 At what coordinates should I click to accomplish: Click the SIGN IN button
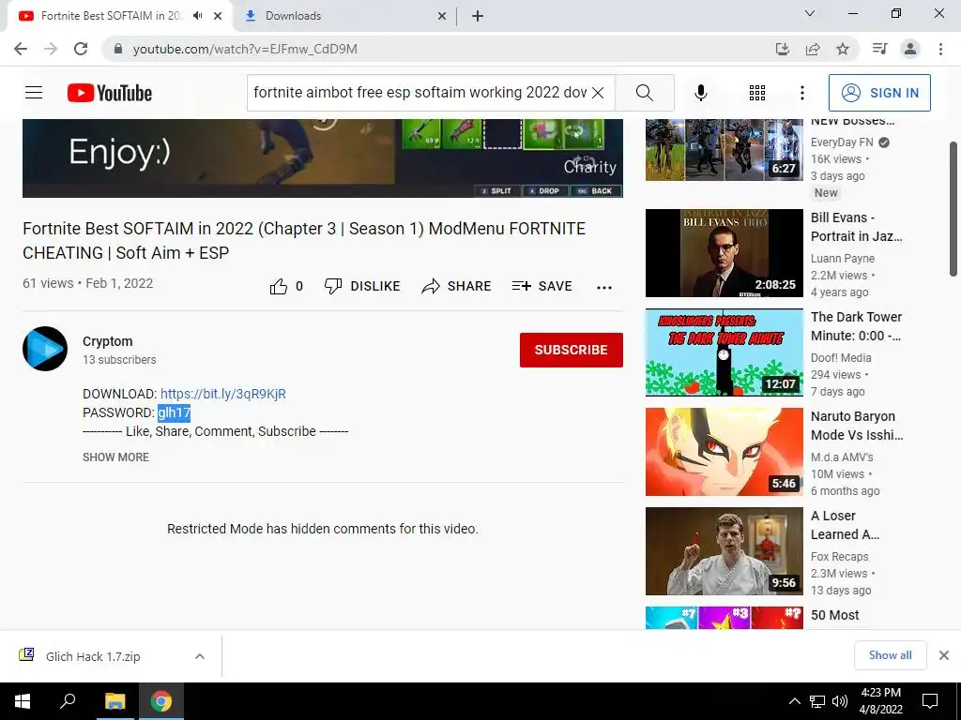point(878,93)
